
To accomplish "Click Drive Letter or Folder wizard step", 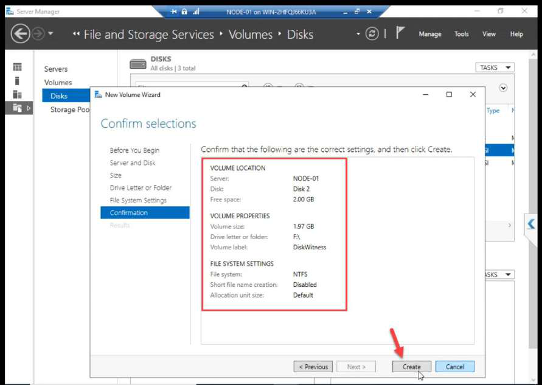I will click(141, 188).
